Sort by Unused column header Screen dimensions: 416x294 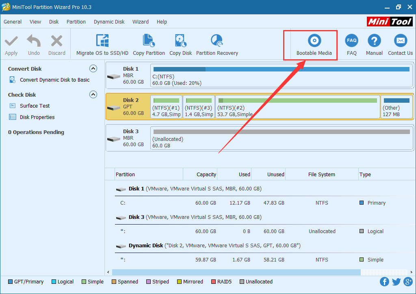click(x=268, y=175)
